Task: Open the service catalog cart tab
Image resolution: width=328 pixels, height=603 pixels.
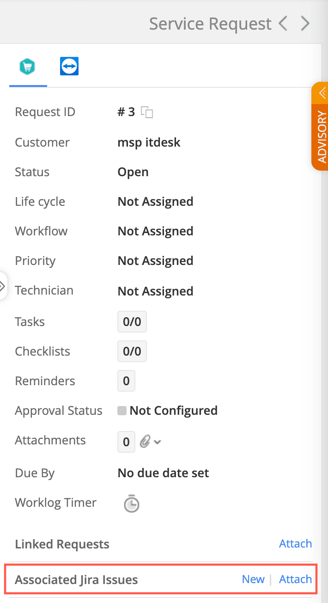Action: (x=28, y=67)
